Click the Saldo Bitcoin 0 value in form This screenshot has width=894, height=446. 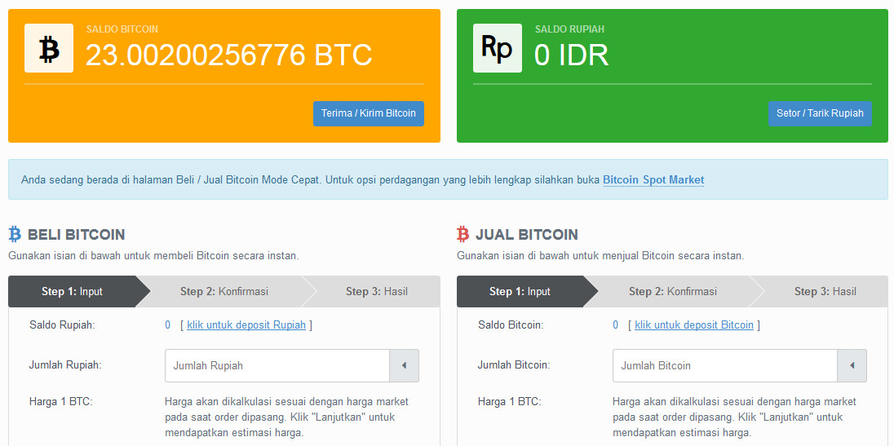(x=615, y=325)
